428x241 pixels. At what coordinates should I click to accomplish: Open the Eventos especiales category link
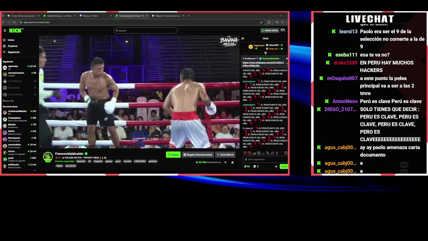pyautogui.click(x=65, y=161)
